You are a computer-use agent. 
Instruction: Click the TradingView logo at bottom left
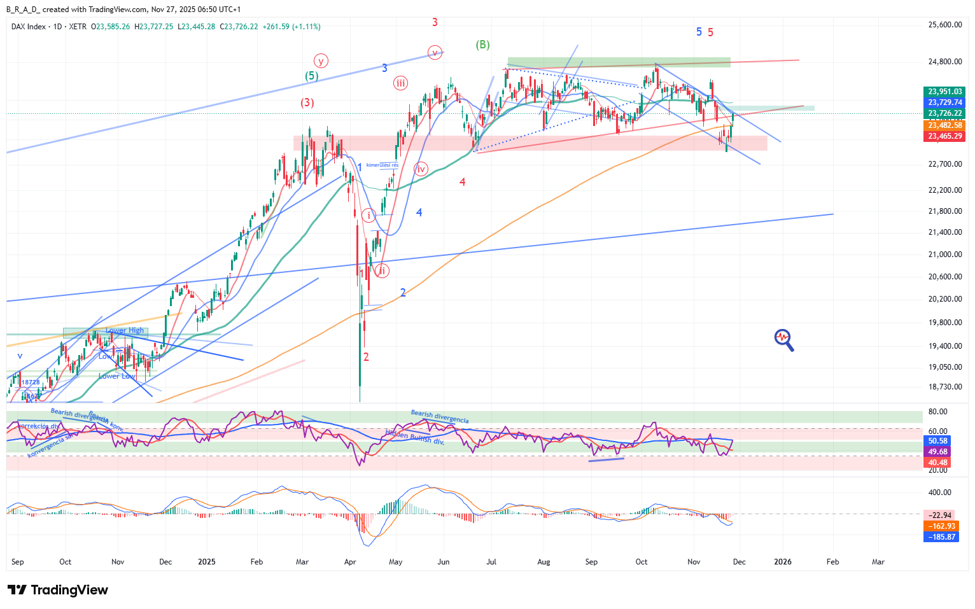[58, 590]
